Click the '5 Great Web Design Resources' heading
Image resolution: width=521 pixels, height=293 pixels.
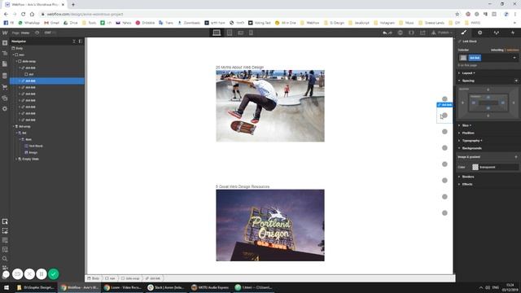click(x=243, y=186)
